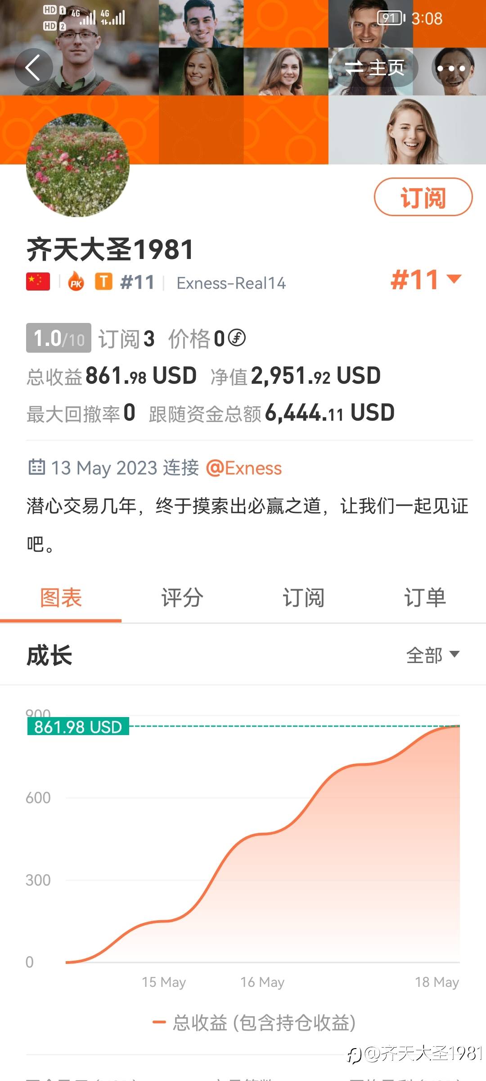The width and height of the screenshot is (486, 1081).
Task: Switch to the 主页 homepage view
Action: (x=374, y=68)
